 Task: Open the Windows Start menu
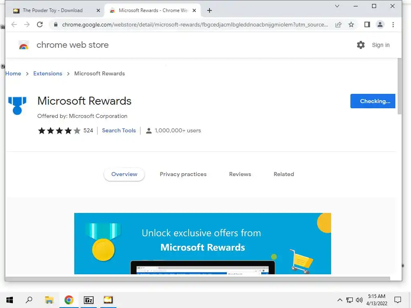pyautogui.click(x=10, y=300)
